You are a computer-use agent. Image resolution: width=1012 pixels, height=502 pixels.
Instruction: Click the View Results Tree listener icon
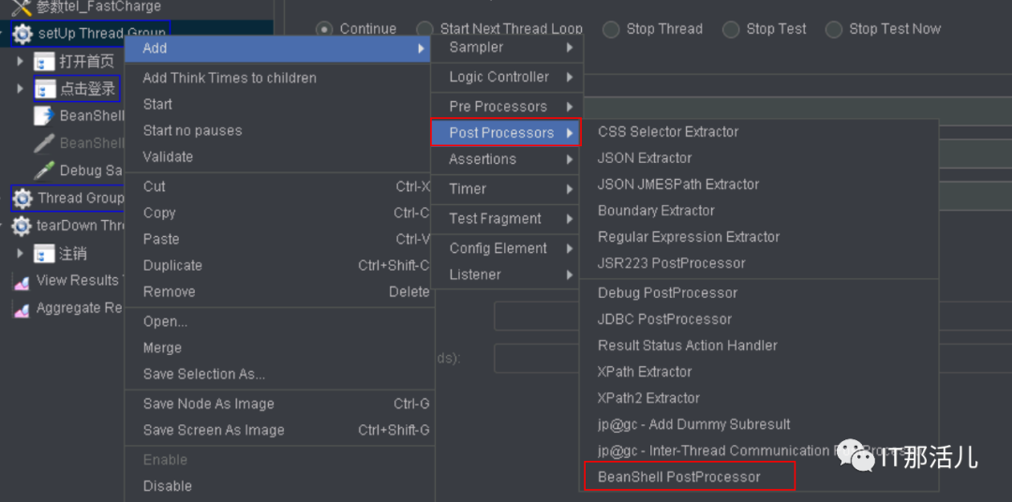tap(22, 281)
